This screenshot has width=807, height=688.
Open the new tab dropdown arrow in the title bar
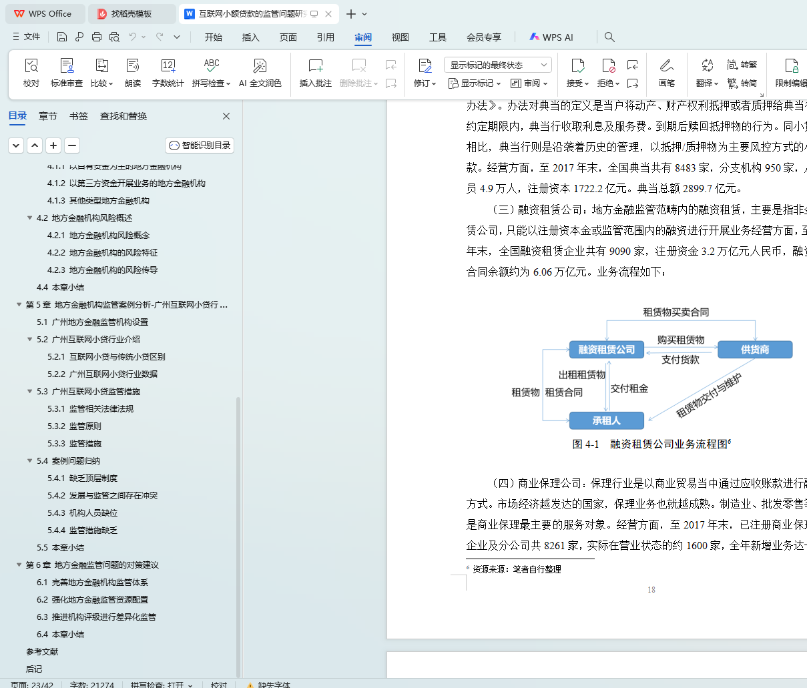point(364,13)
